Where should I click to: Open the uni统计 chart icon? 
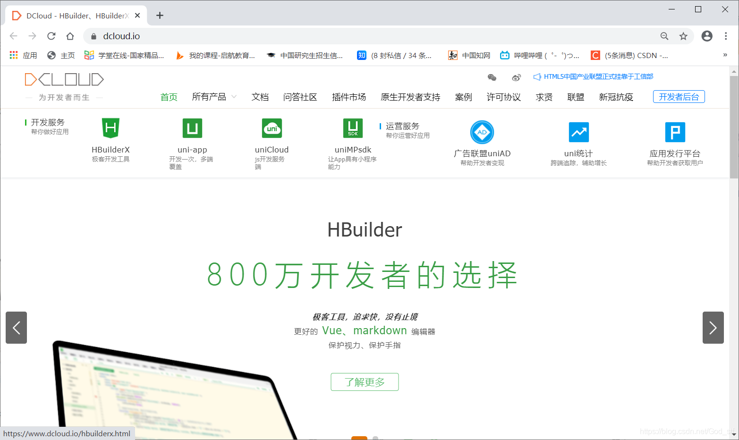[578, 132]
